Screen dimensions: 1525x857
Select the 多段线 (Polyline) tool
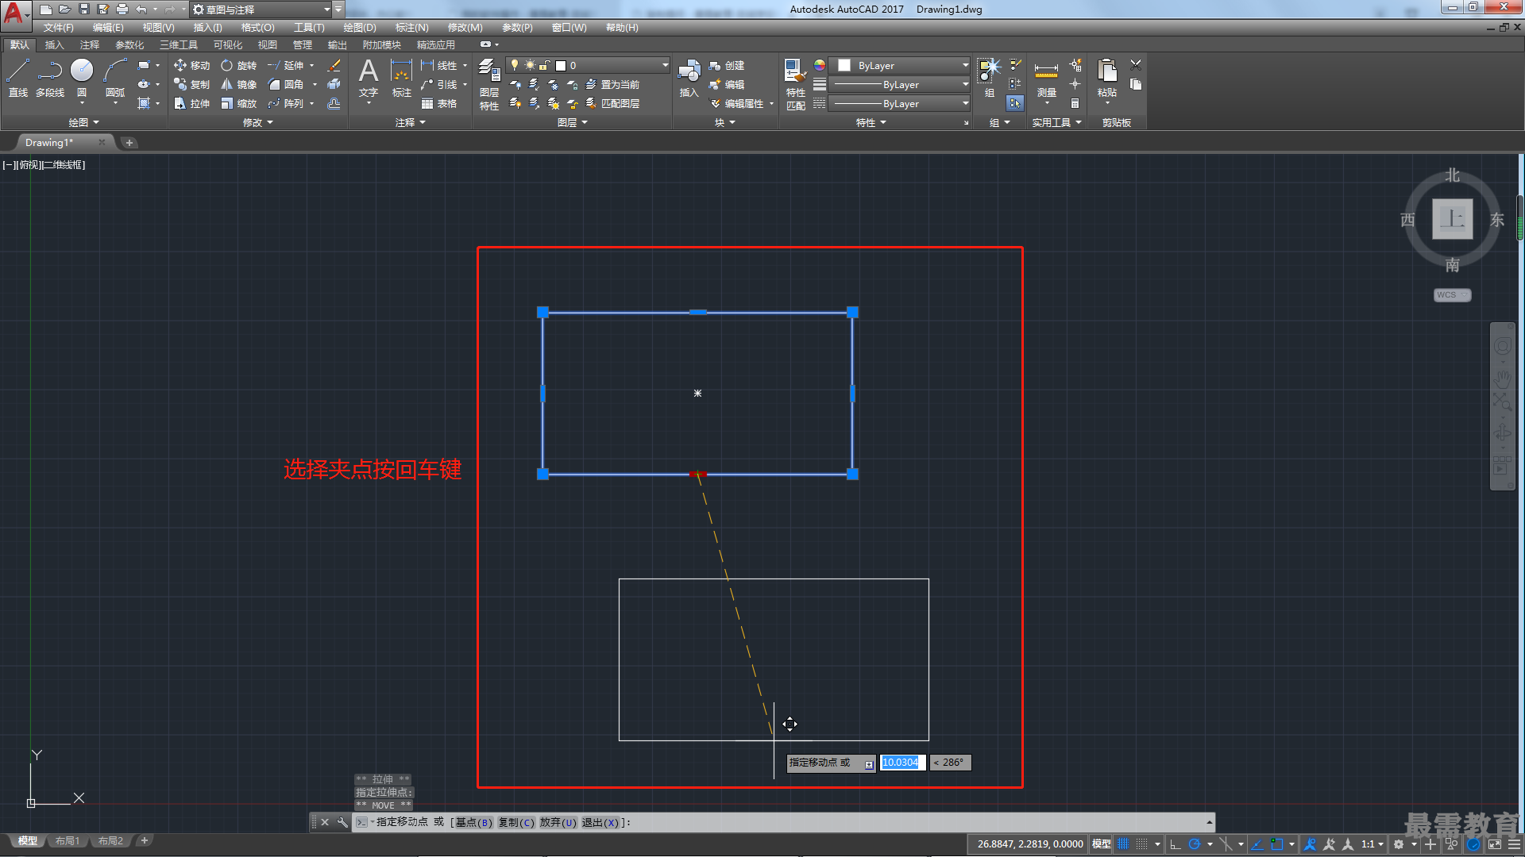click(x=50, y=78)
